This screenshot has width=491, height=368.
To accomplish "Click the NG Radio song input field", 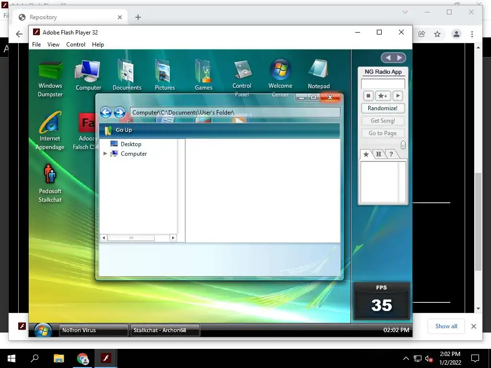I will (383, 84).
